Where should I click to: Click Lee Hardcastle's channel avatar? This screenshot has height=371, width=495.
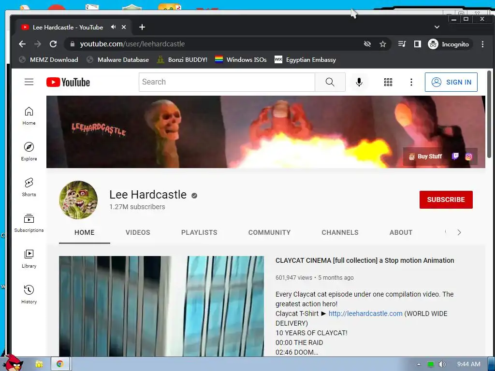tap(78, 200)
